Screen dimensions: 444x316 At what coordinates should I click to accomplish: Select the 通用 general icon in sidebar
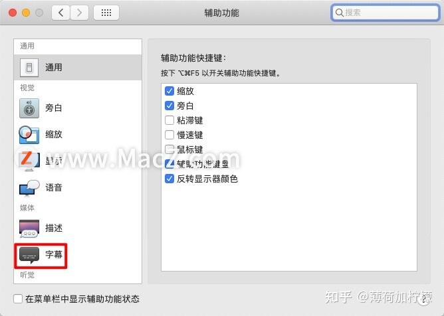[x=29, y=67]
